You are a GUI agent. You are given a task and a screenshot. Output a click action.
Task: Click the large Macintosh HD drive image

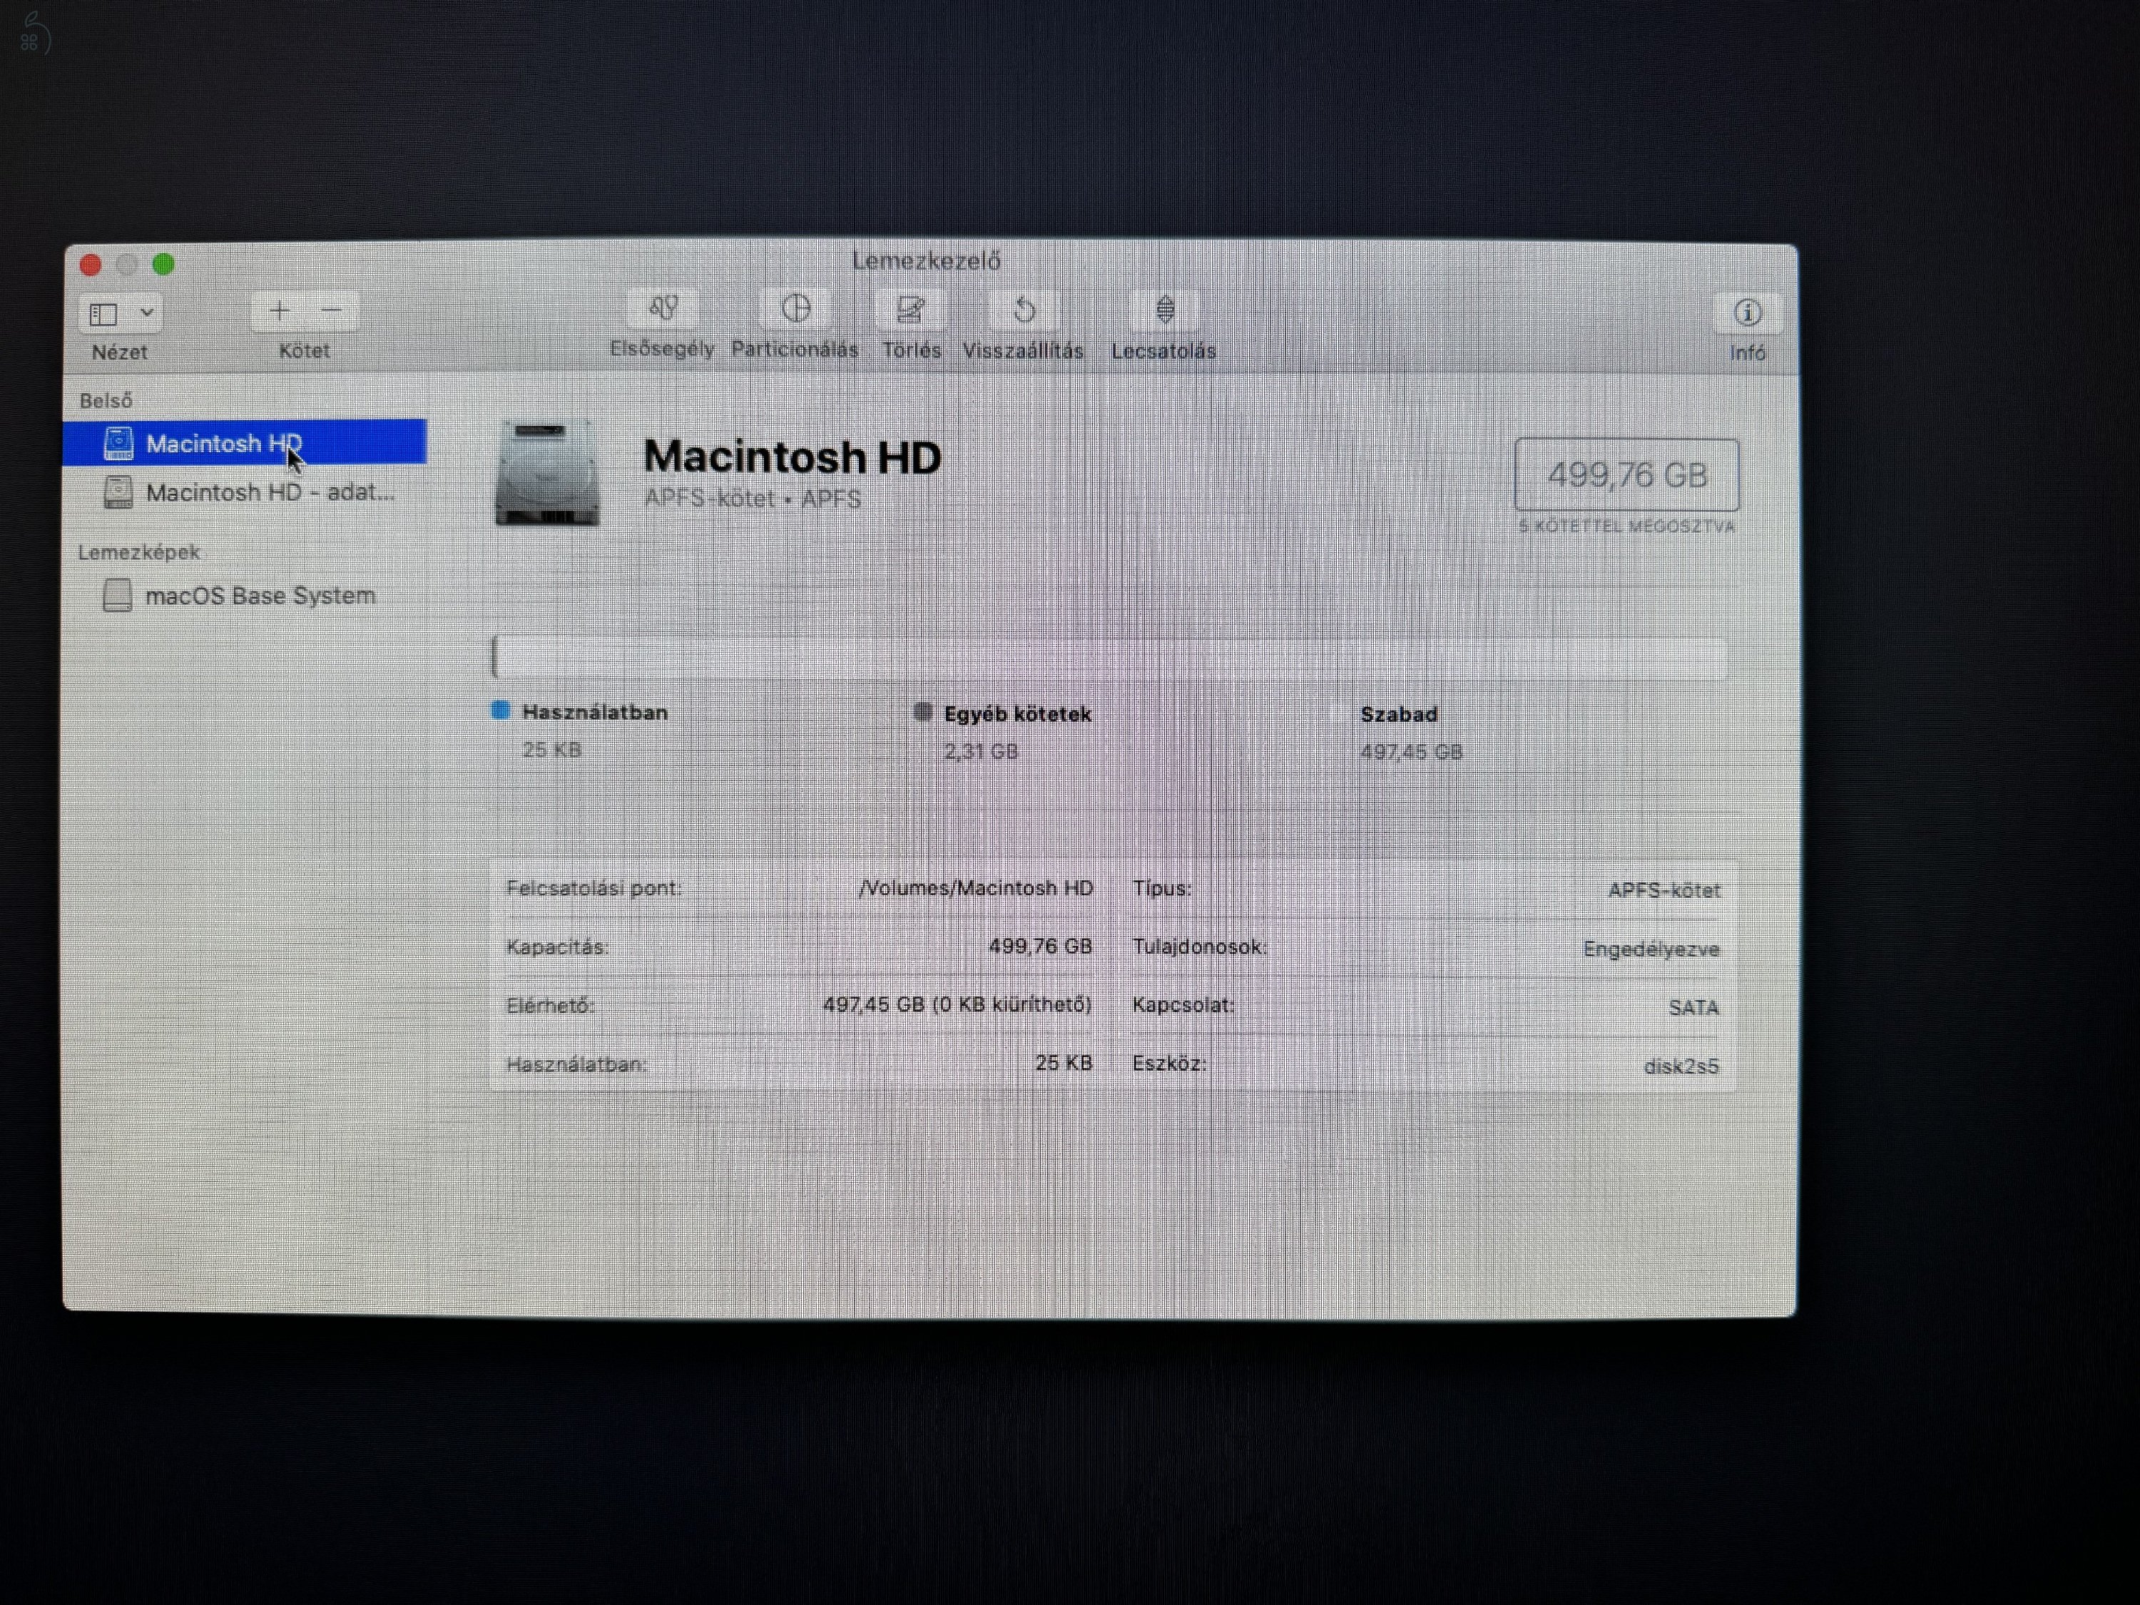pyautogui.click(x=548, y=473)
